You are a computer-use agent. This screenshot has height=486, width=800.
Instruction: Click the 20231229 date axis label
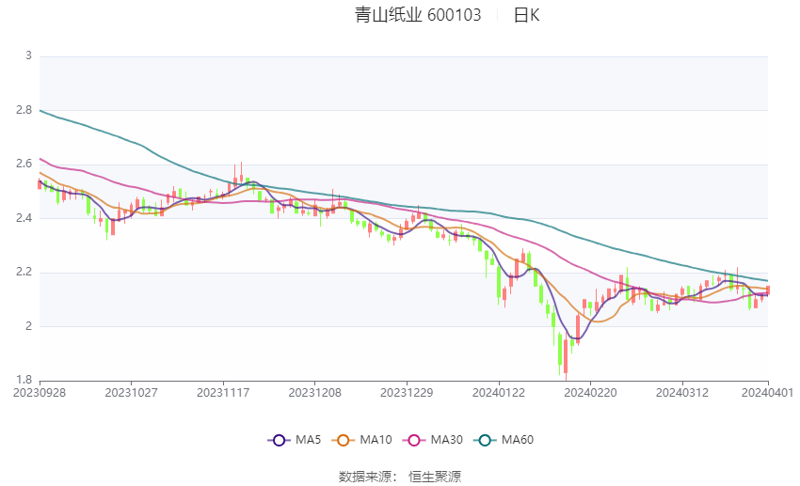(407, 392)
